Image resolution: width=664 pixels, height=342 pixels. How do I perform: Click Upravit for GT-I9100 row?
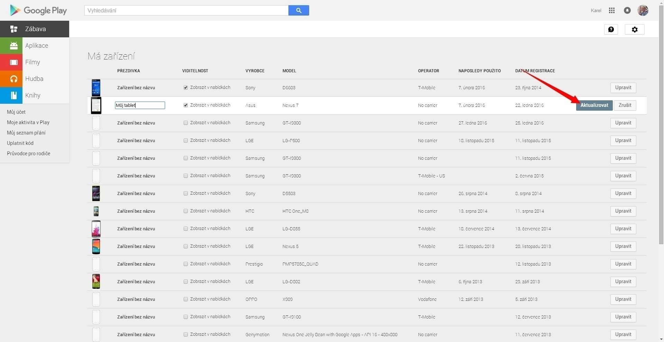point(623,317)
